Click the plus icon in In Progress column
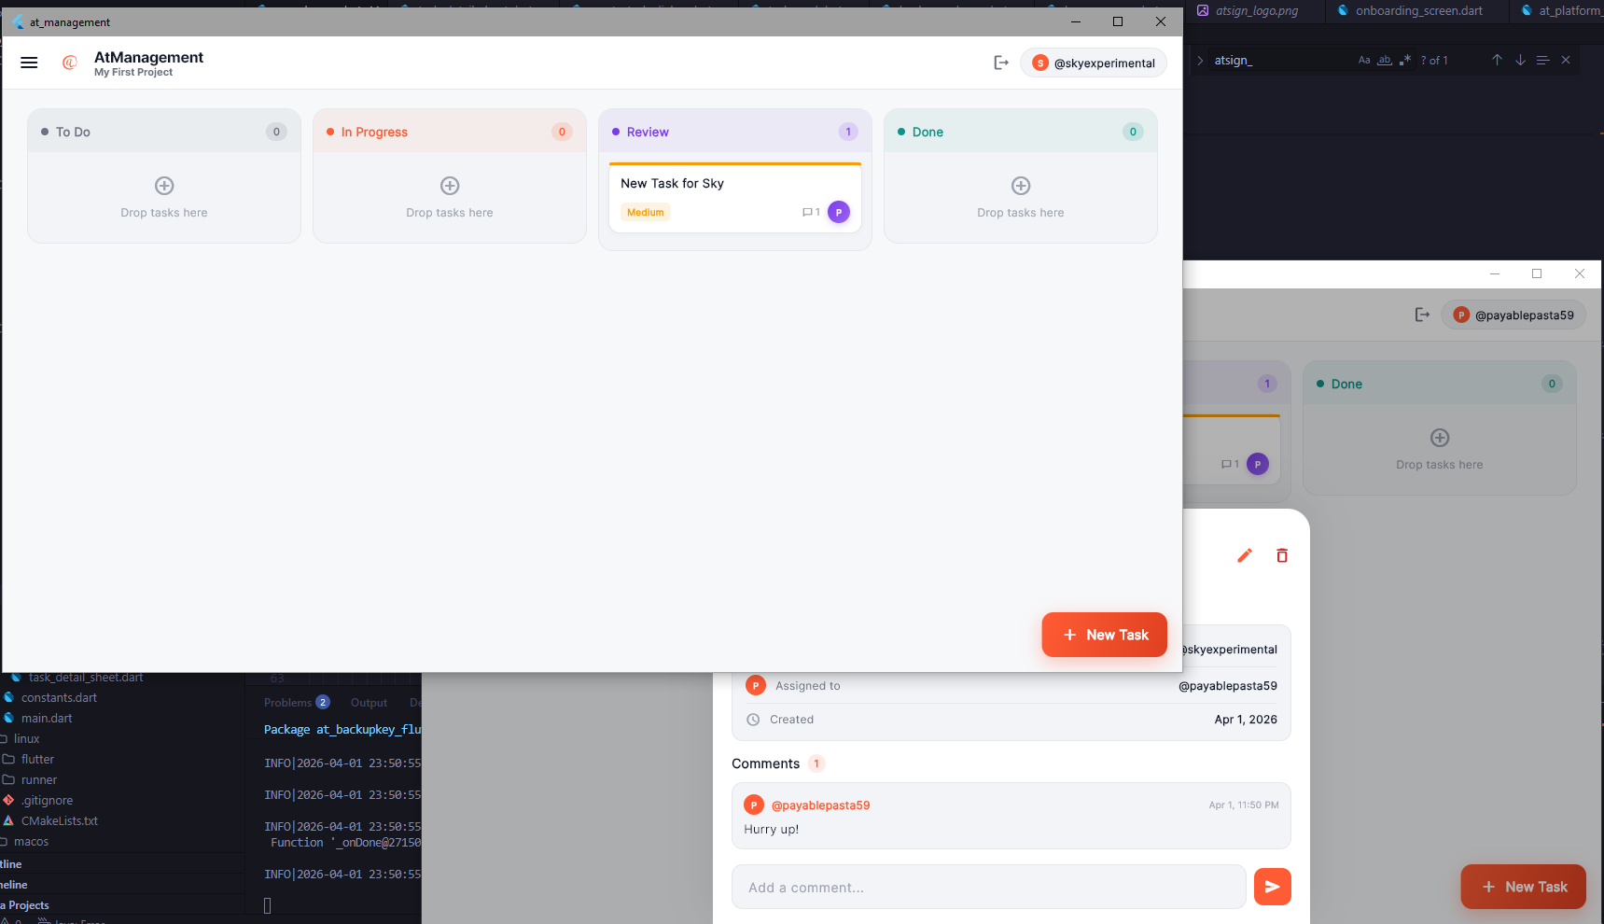1604x924 pixels. coord(450,186)
